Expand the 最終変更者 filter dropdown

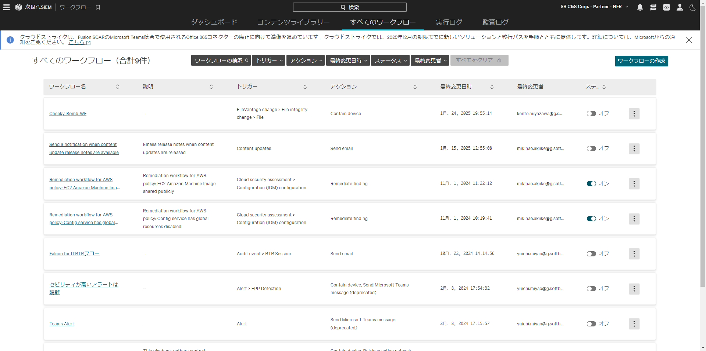click(x=430, y=61)
